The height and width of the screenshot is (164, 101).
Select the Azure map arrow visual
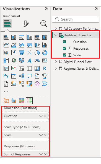[29, 60]
